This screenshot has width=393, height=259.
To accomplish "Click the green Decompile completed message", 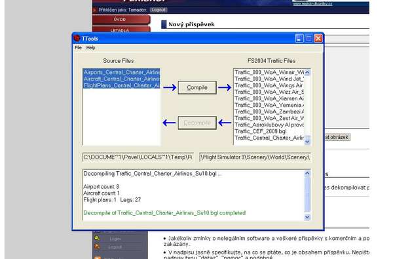I will (164, 213).
